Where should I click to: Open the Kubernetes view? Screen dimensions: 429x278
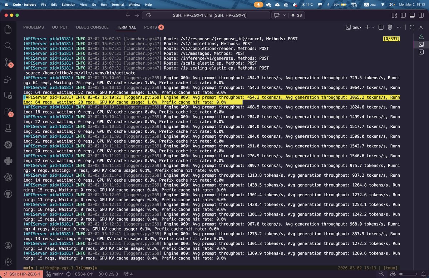(8, 144)
